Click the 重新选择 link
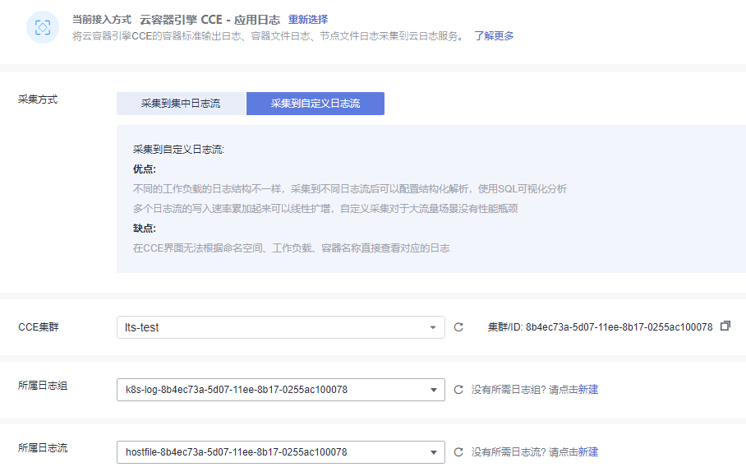Image resolution: width=746 pixels, height=472 pixels. [x=308, y=20]
